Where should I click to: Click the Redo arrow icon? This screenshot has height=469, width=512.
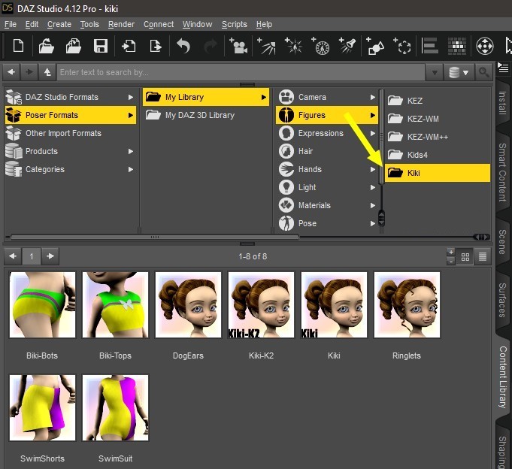point(211,46)
